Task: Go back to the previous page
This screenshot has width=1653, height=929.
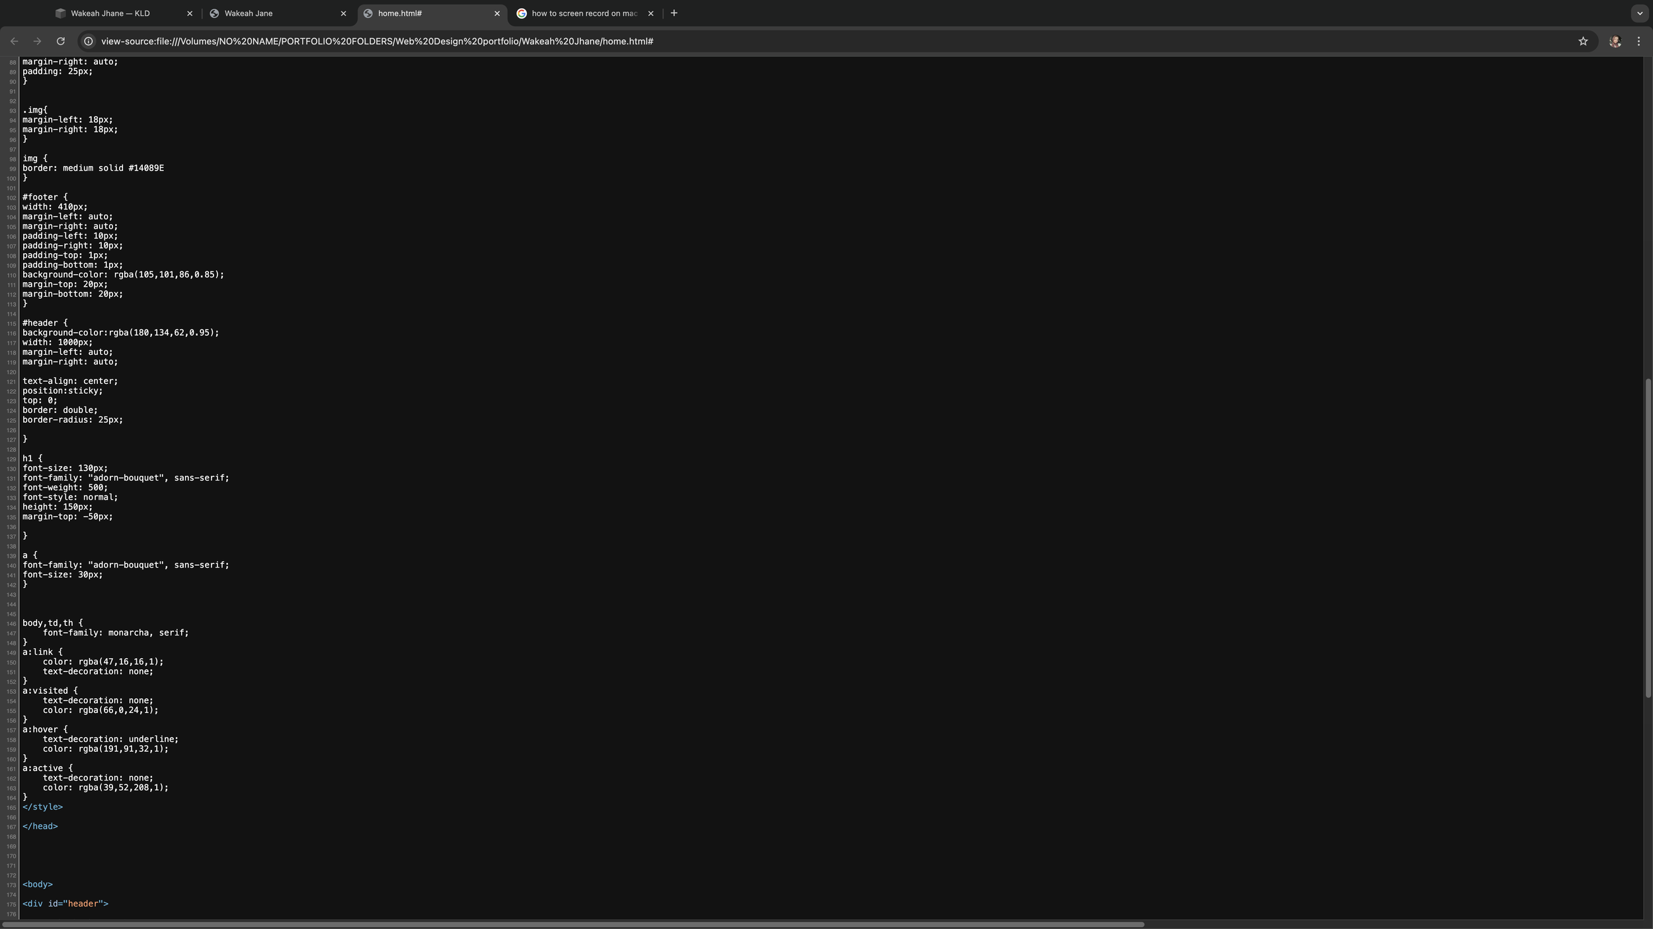Action: pyautogui.click(x=15, y=41)
